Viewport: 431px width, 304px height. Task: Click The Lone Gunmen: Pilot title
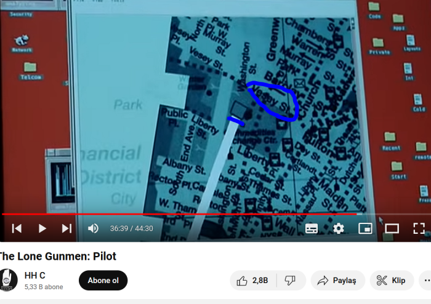pos(57,256)
